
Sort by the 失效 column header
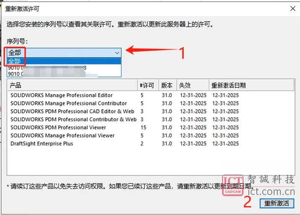pyautogui.click(x=193, y=85)
